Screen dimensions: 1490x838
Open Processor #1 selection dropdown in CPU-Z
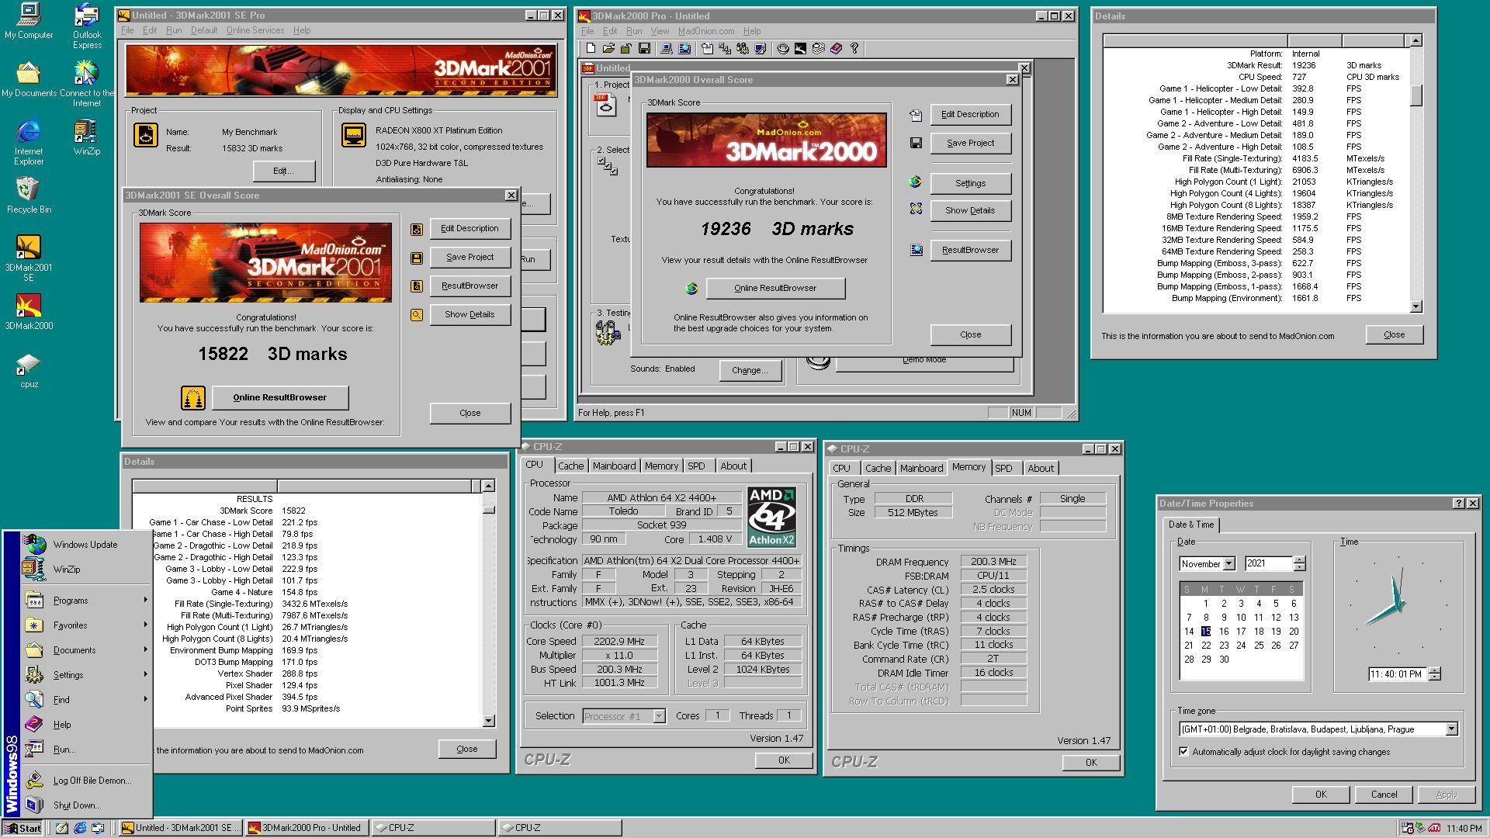pyautogui.click(x=659, y=715)
